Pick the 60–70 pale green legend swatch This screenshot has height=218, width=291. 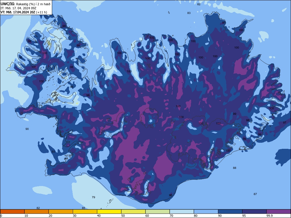tap(157, 212)
